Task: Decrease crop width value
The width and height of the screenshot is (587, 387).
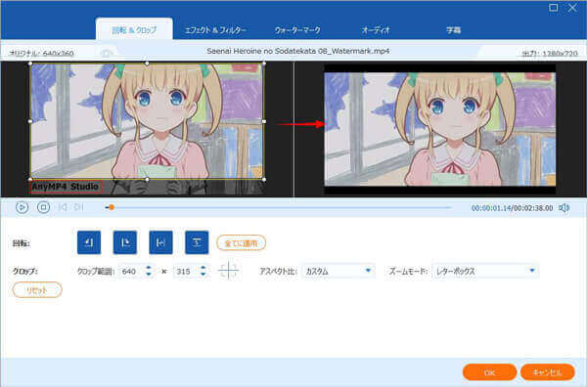Action: 149,274
